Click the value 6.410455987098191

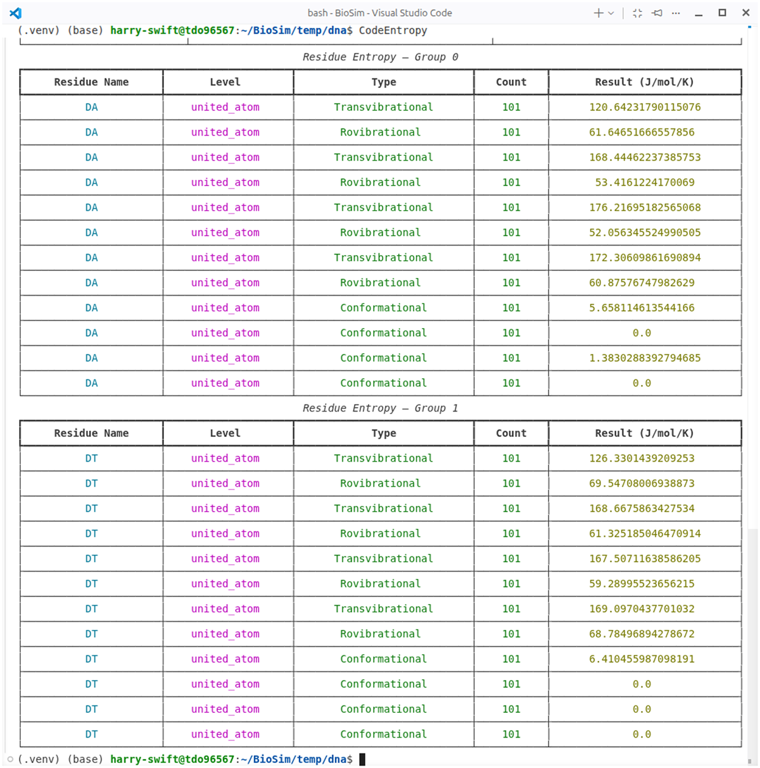pyautogui.click(x=642, y=659)
